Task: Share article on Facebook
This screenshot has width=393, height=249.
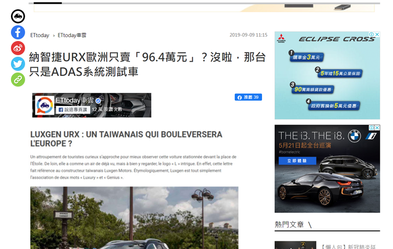Action: pos(18,32)
